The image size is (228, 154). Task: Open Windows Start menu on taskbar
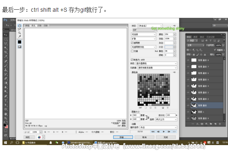[5, 143]
